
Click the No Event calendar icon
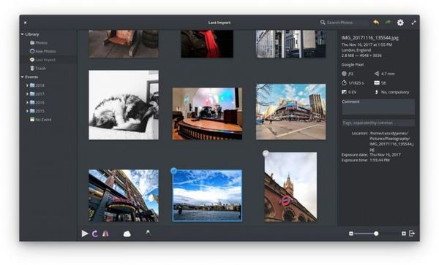pyautogui.click(x=32, y=120)
